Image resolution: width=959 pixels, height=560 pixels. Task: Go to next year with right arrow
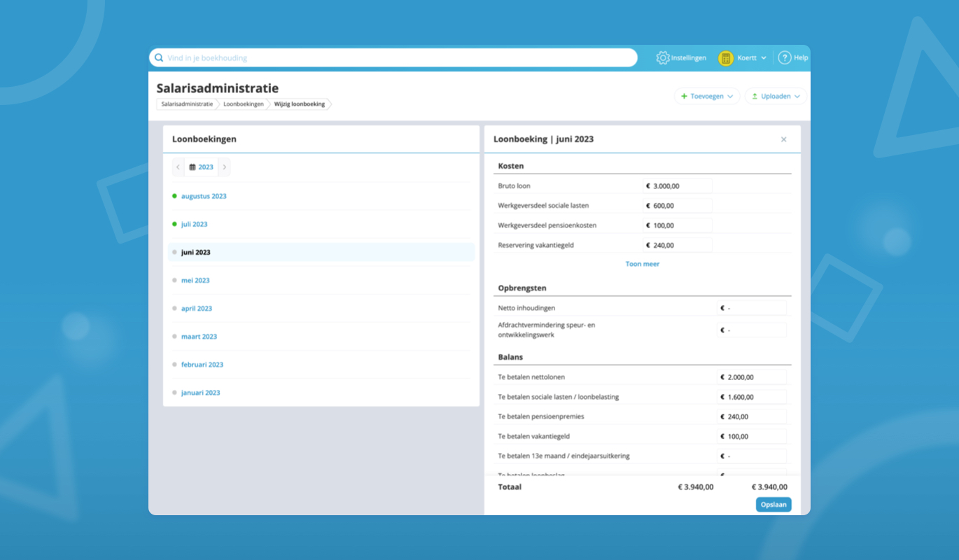224,167
